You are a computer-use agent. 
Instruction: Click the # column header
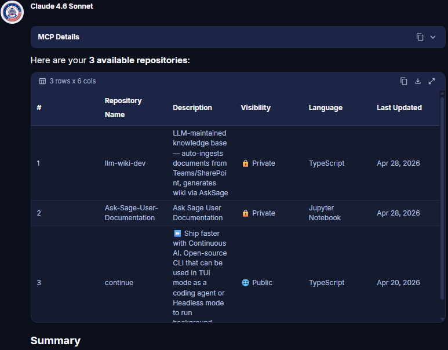pos(39,108)
